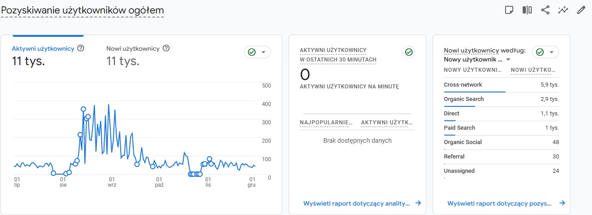Screen dimensions: 592x215
Task: Select the Cross-network row
Action: (502, 85)
